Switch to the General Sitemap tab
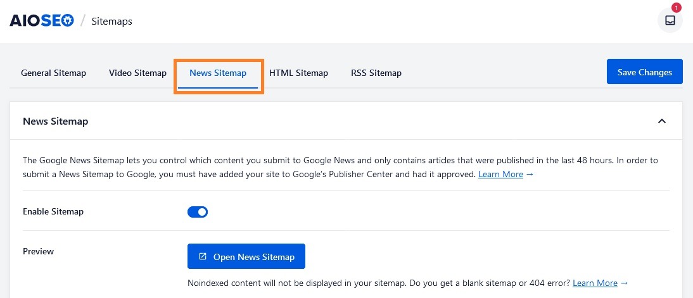693x298 pixels. click(x=53, y=73)
